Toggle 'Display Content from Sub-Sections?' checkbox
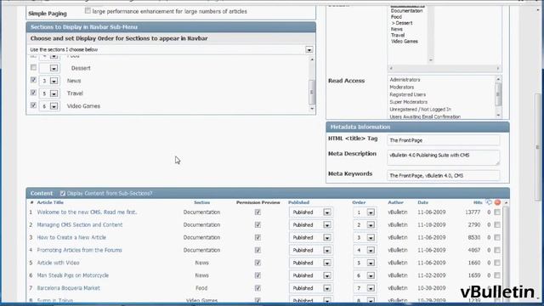The image size is (544, 306). 62,193
